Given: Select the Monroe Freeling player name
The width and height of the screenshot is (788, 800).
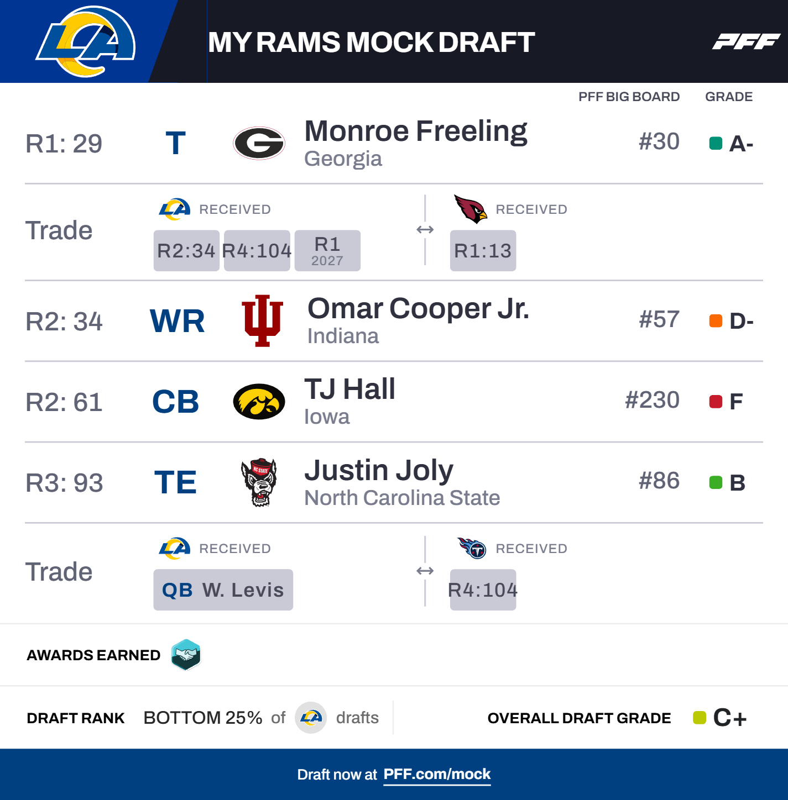Looking at the screenshot, I should click(416, 131).
